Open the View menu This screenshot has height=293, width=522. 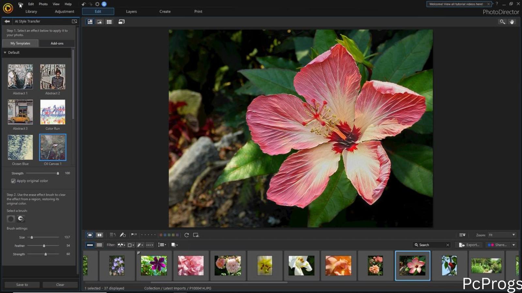coord(56,4)
